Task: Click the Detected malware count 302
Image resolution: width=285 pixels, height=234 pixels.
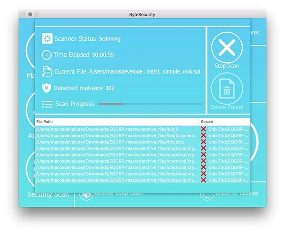Action: pos(110,88)
